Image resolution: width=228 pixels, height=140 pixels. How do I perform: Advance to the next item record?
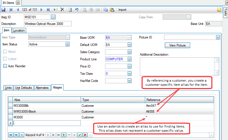pyautogui.click(x=41, y=10)
